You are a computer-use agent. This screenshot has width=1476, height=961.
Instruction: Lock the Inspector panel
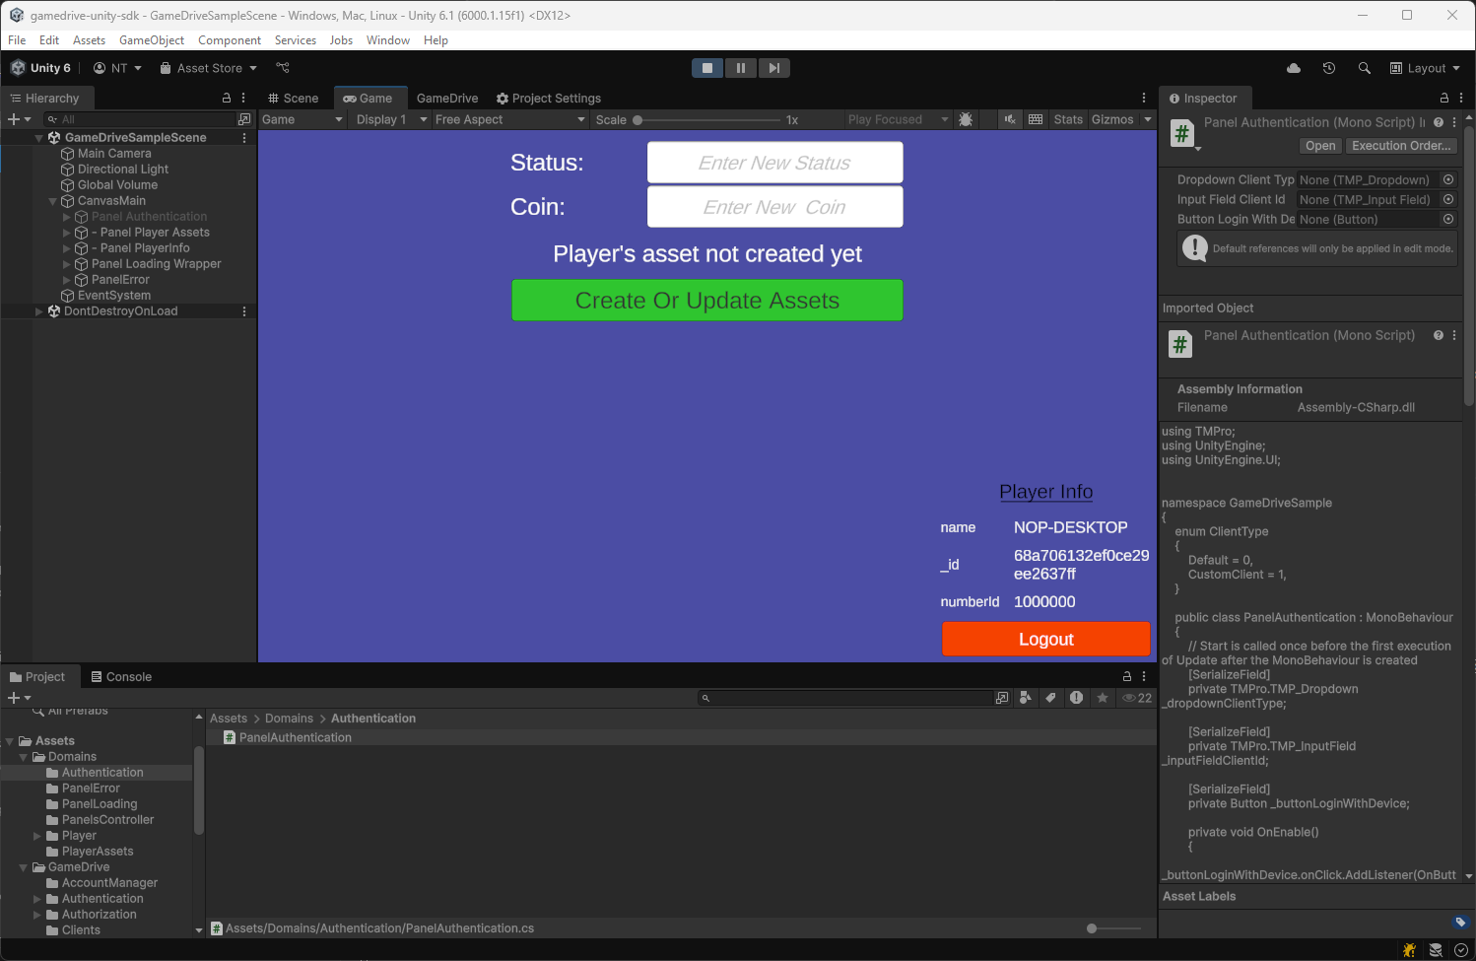point(1444,98)
